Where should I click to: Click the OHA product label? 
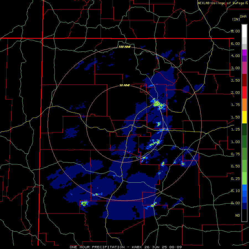[243, 17]
